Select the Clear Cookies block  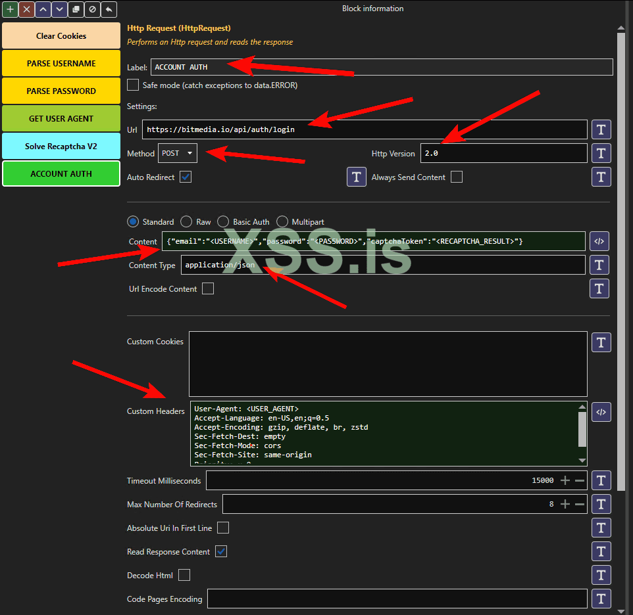pyautogui.click(x=61, y=36)
